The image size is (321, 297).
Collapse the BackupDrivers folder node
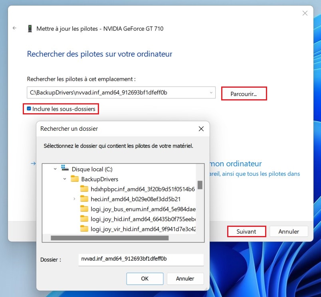[65, 179]
